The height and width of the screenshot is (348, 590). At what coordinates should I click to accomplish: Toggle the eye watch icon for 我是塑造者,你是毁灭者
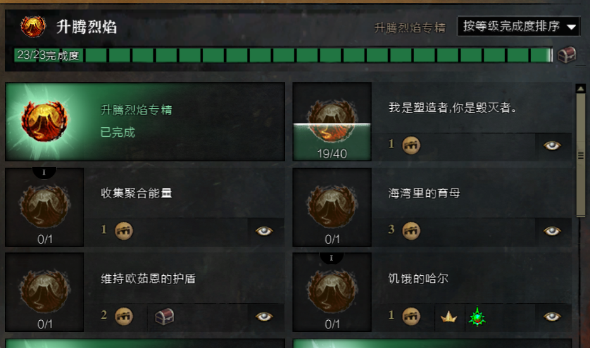pos(552,146)
